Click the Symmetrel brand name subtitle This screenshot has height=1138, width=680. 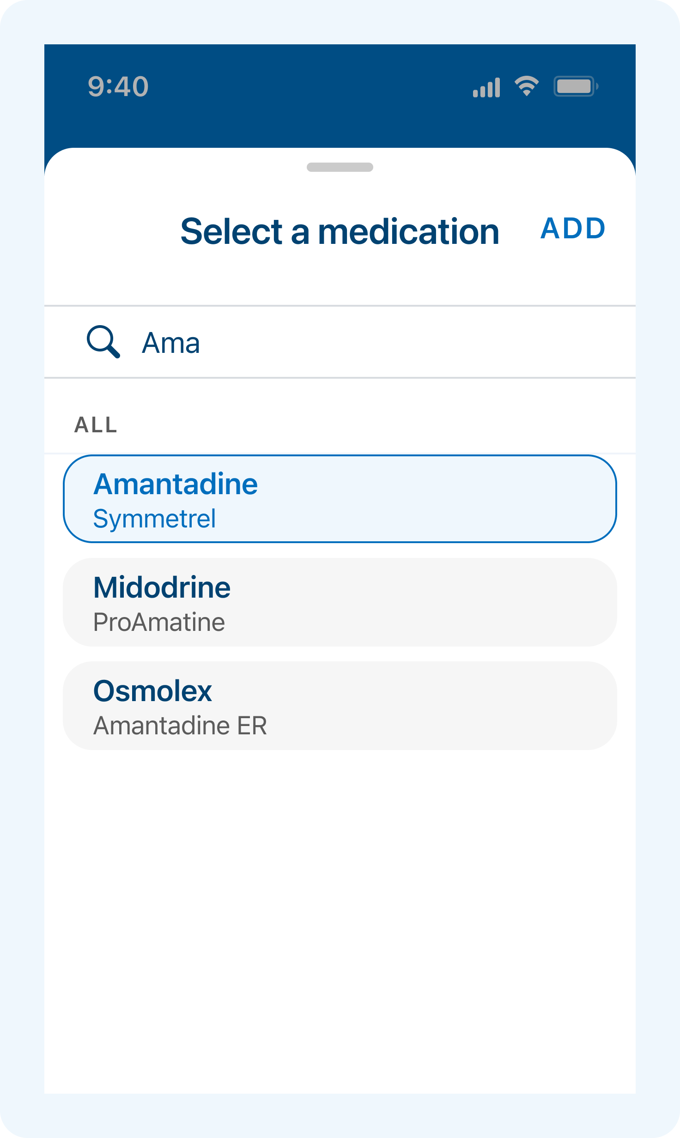(x=154, y=519)
